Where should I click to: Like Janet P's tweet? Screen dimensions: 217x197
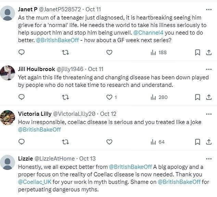[x=109, y=52]
